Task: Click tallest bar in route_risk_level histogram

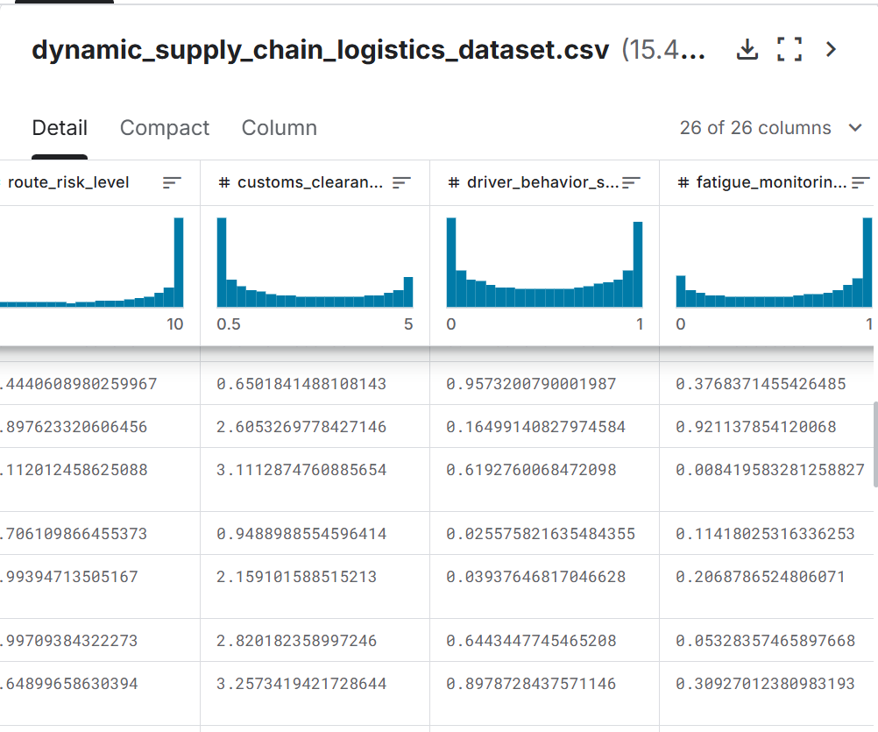Action: click(x=179, y=262)
